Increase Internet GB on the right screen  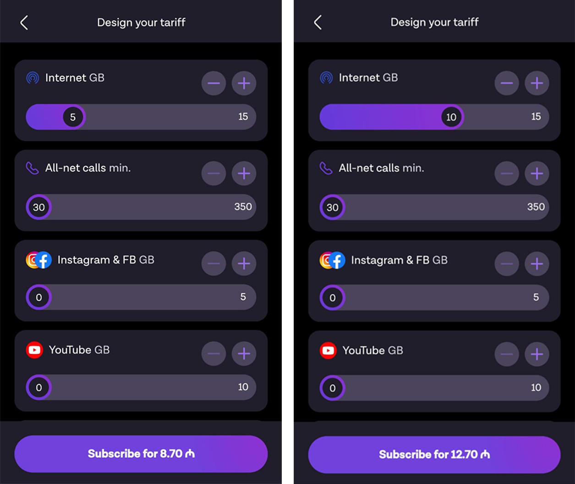pos(537,83)
